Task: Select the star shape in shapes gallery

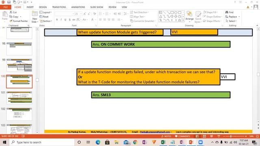Action: [180, 20]
